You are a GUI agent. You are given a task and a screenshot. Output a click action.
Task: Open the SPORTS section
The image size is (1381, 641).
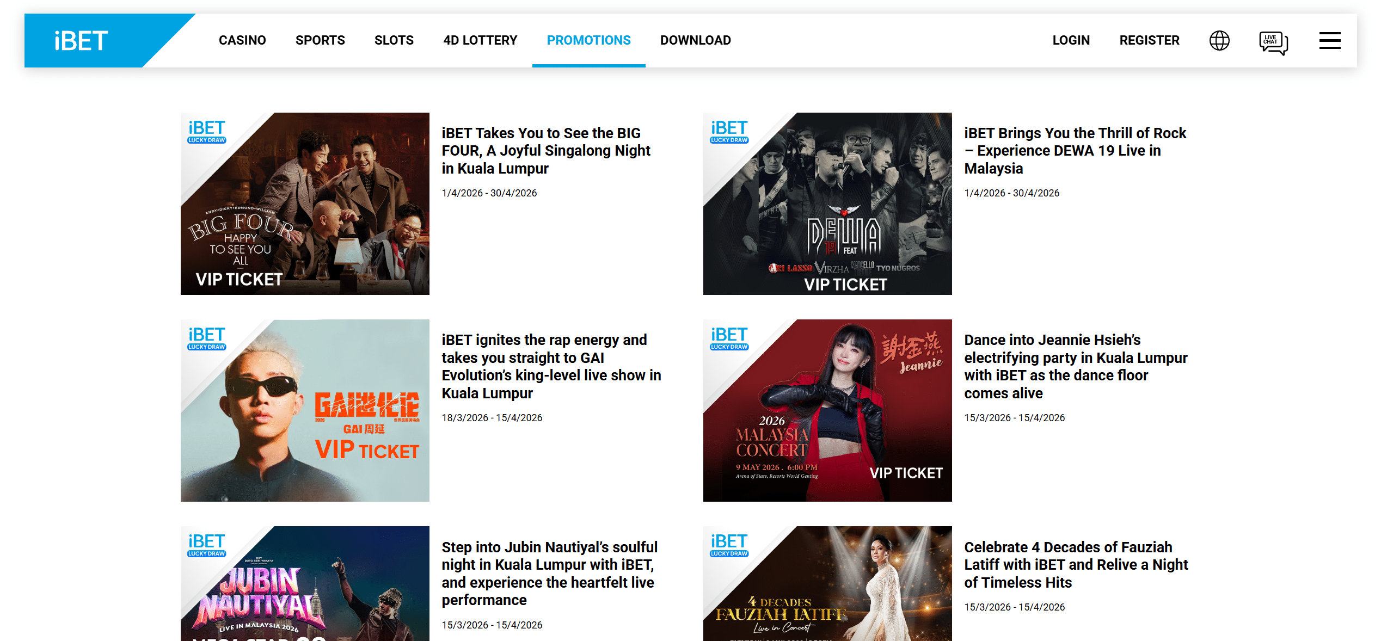point(320,40)
